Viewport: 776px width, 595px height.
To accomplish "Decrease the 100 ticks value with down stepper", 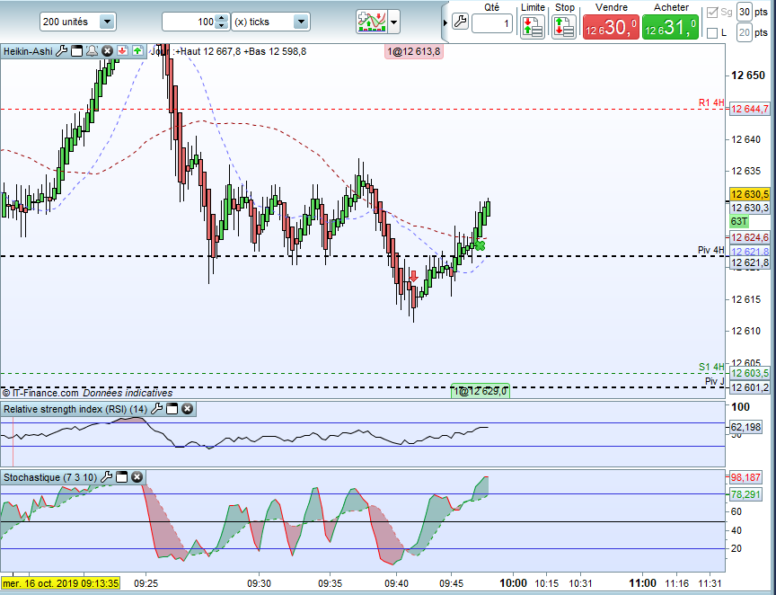I will tap(222, 26).
